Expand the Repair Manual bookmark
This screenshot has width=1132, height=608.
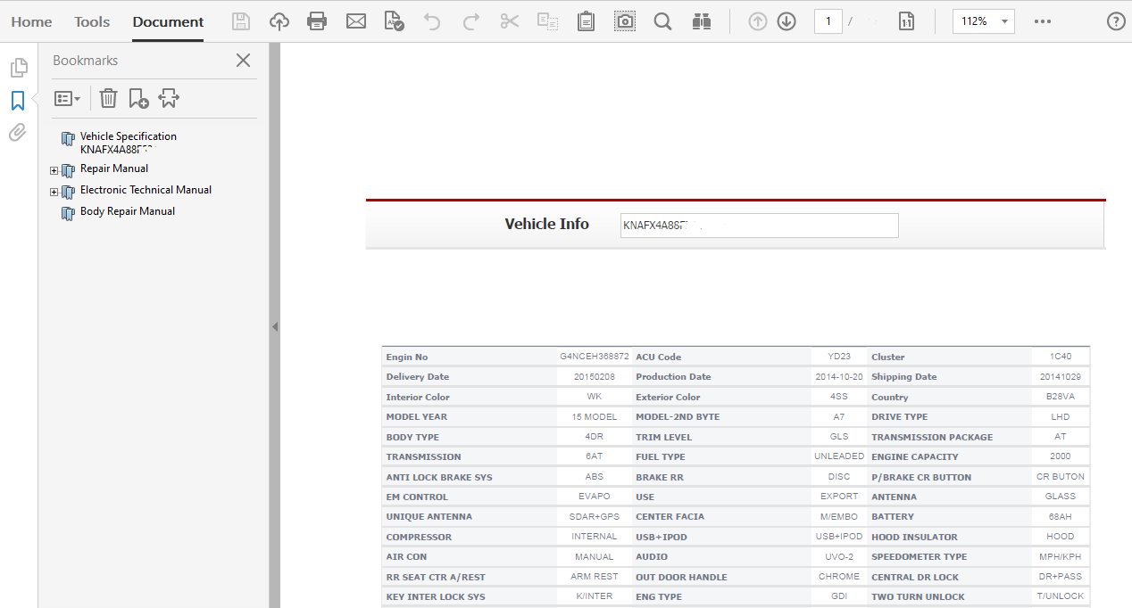[x=54, y=170]
